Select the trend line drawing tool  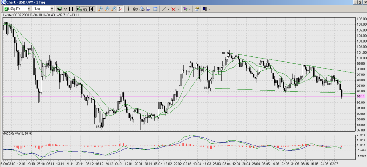point(164,9)
